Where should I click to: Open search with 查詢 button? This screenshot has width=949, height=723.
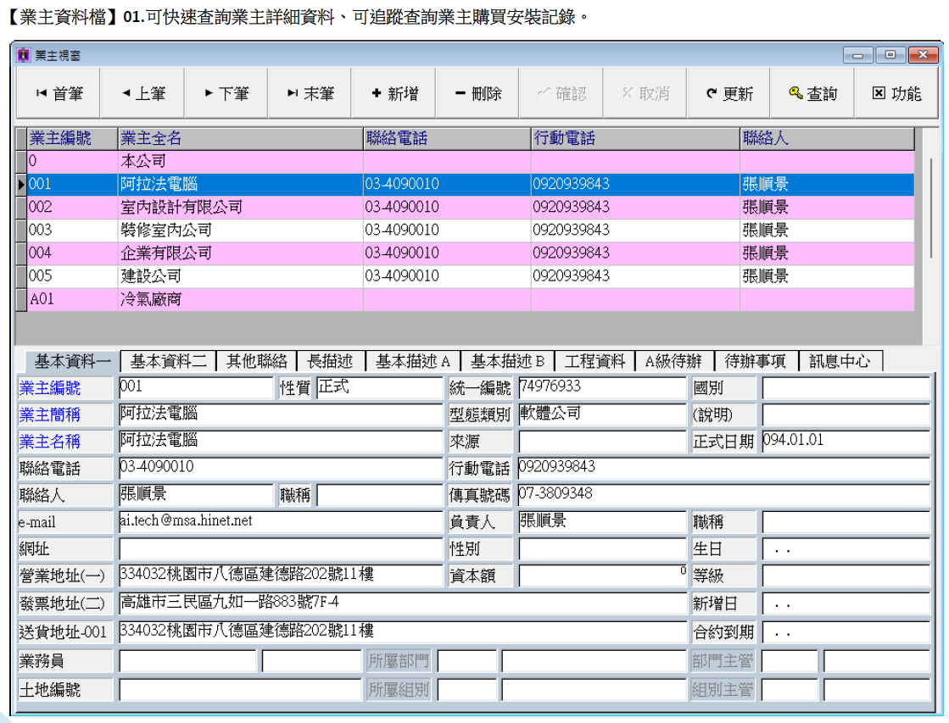[x=812, y=93]
